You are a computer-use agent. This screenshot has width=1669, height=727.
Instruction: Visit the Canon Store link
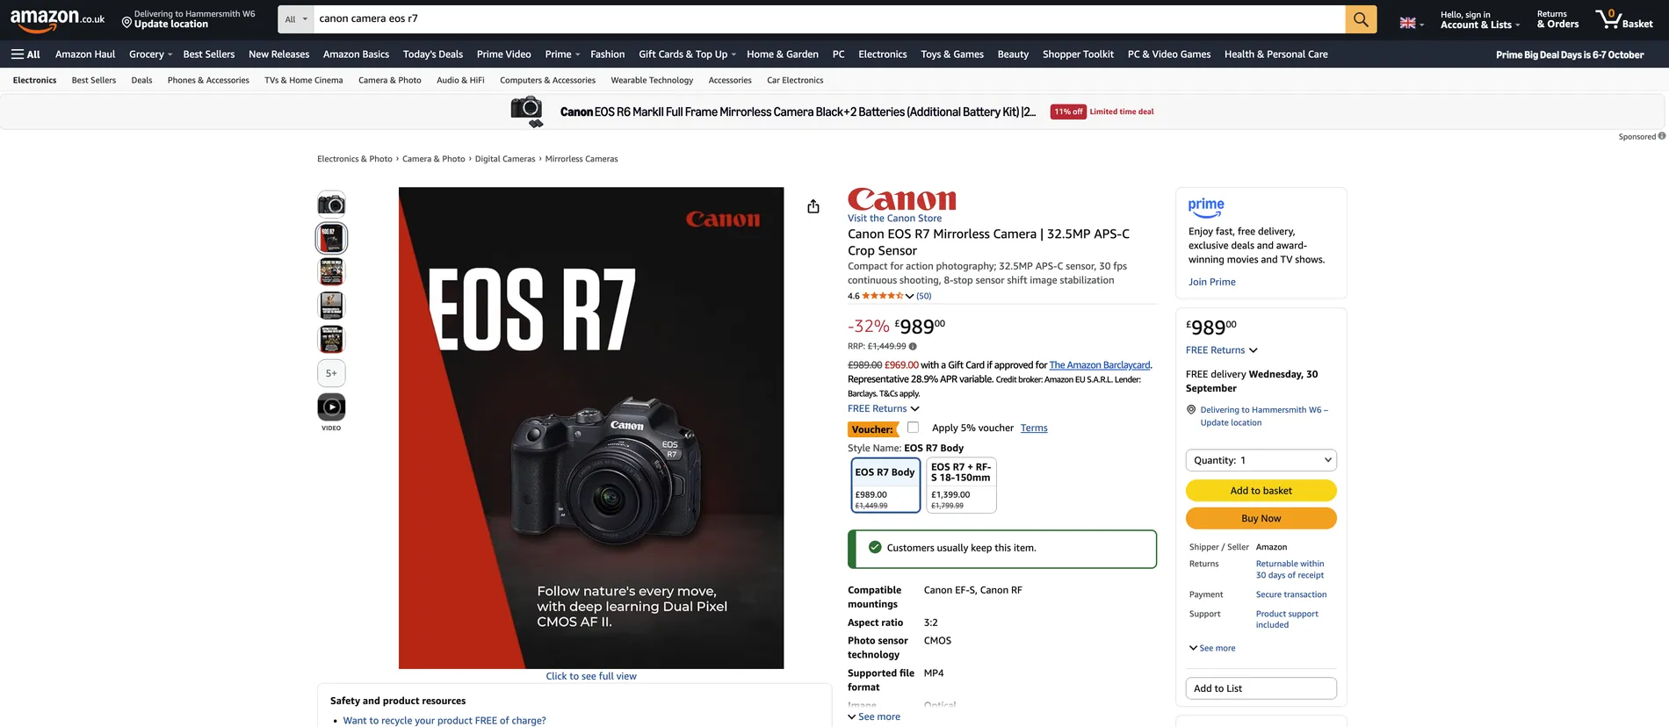[894, 219]
